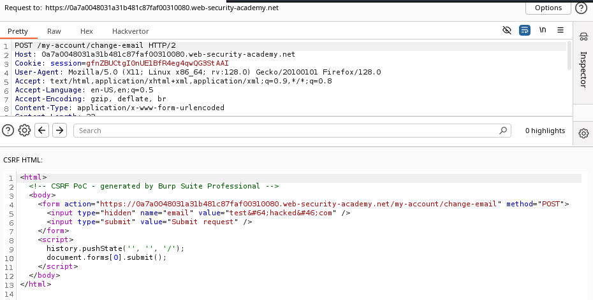Go to next search match arrow
593x300 pixels.
[x=59, y=131]
